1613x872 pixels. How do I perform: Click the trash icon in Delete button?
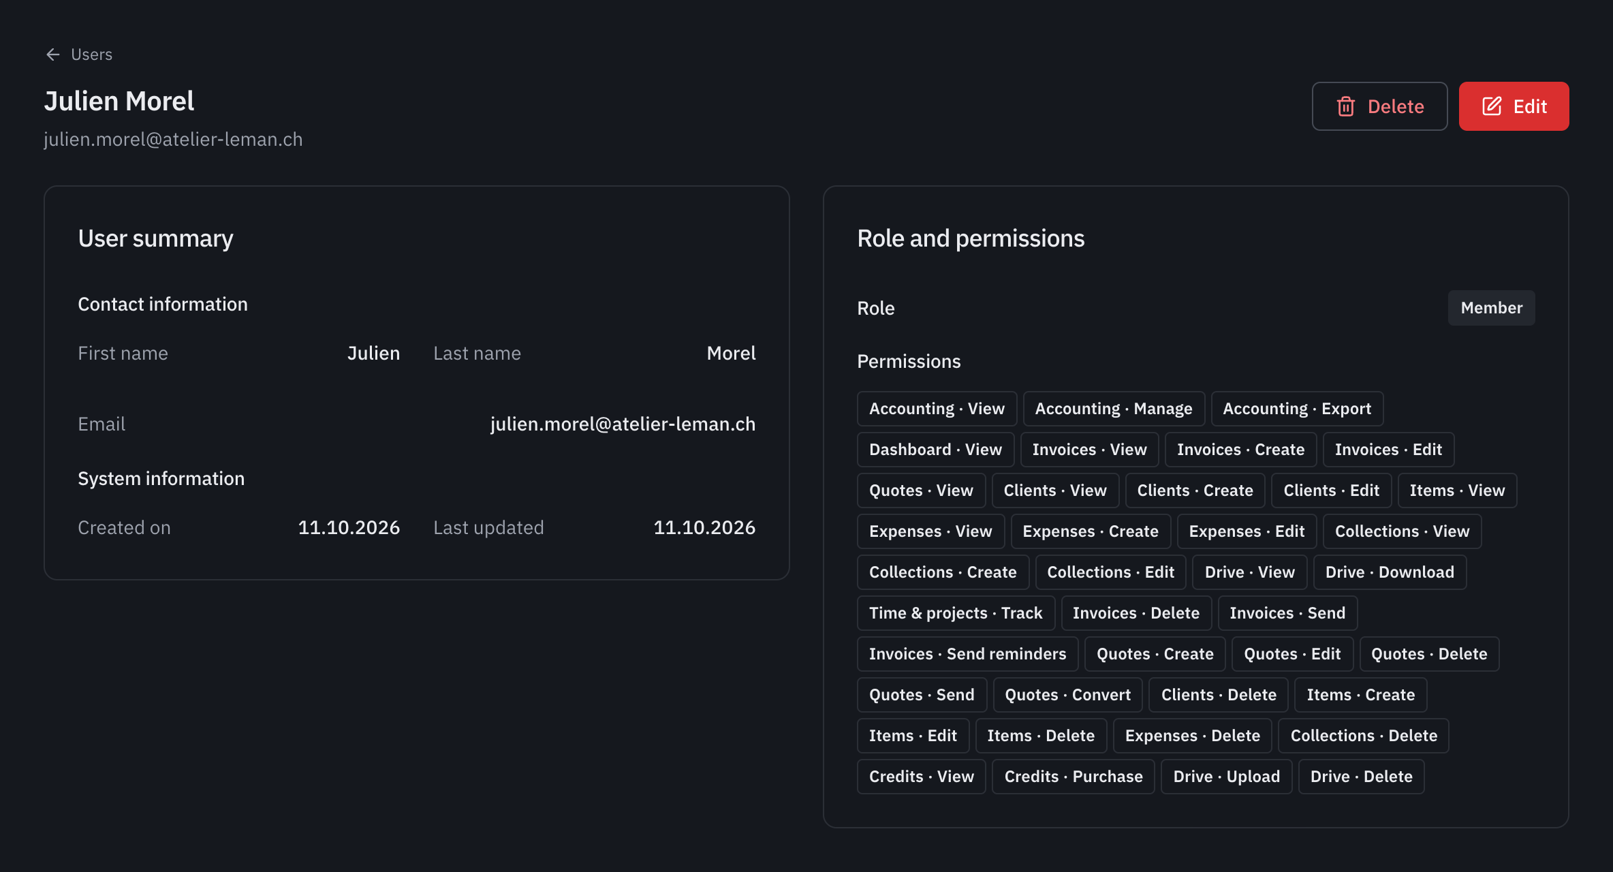point(1345,106)
